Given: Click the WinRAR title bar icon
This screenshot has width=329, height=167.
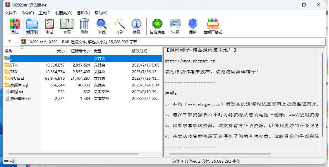Looking at the screenshot, I should click(x=8, y=5).
